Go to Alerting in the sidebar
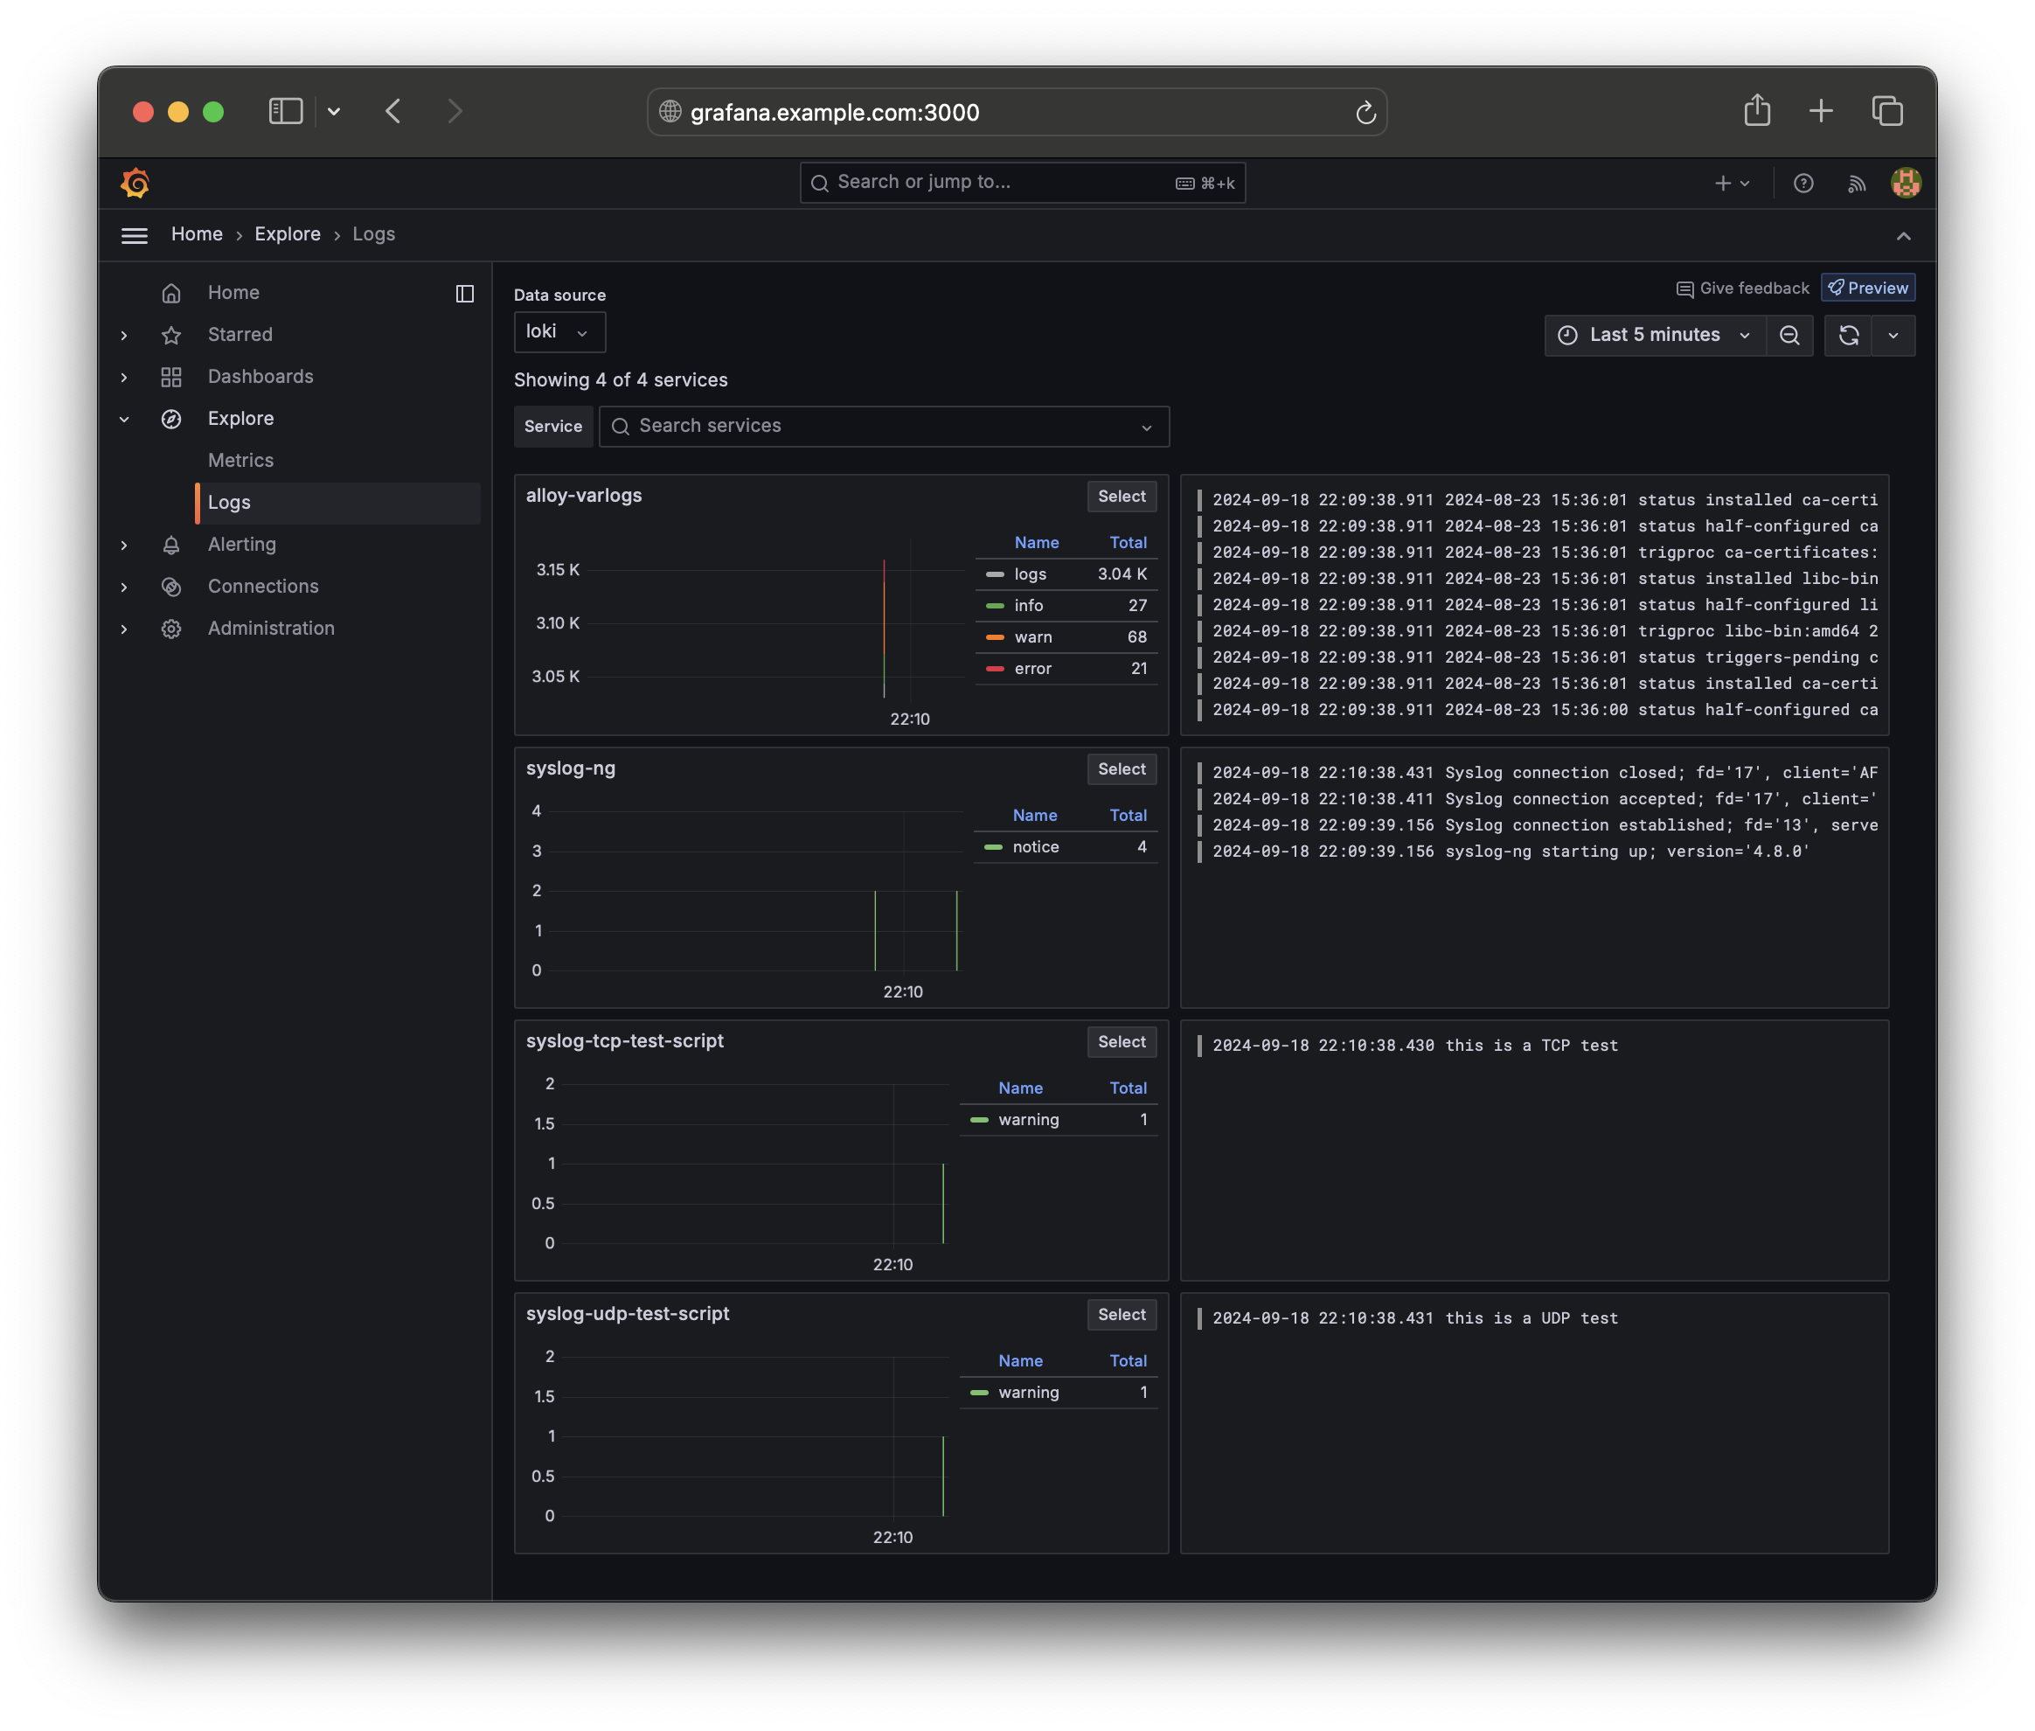This screenshot has height=1731, width=2035. (x=241, y=545)
